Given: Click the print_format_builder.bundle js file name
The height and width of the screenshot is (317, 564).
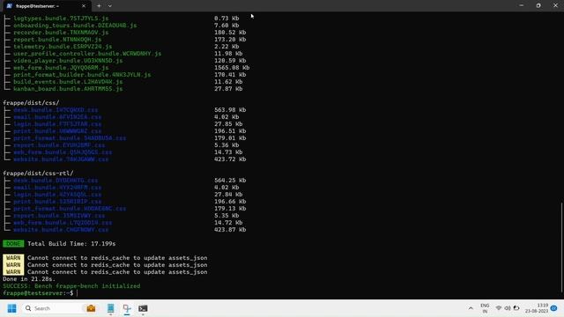Looking at the screenshot, I should 82,75.
